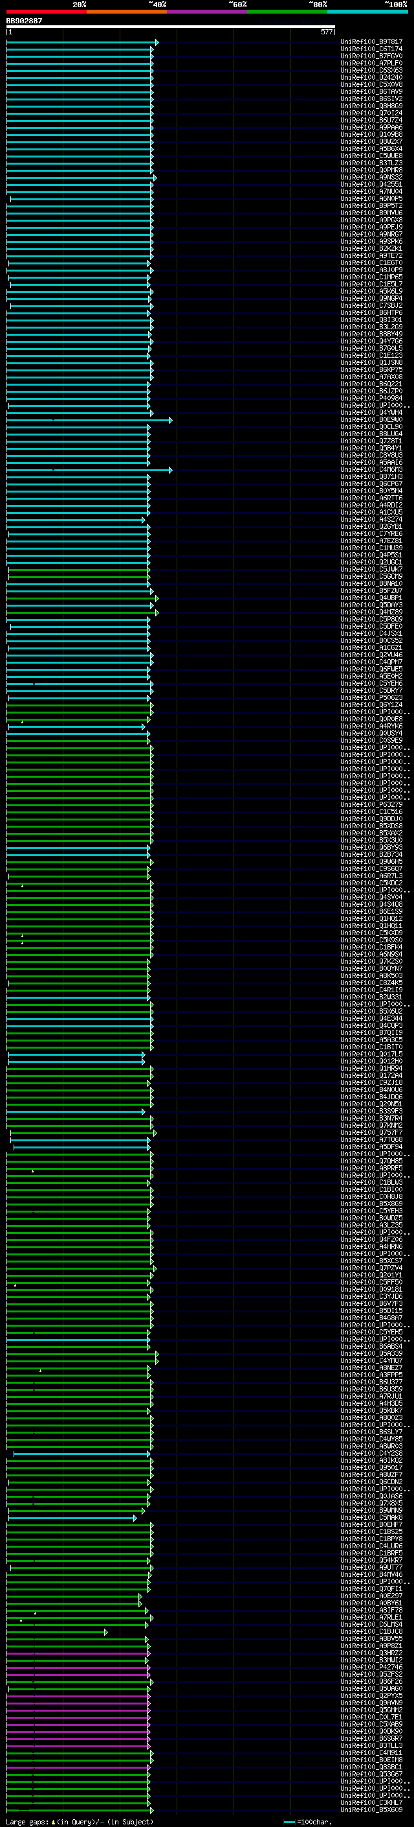The height and width of the screenshot is (1827, 414).
Task: Click the cyan 100char scale bar sample
Action: click(289, 1821)
